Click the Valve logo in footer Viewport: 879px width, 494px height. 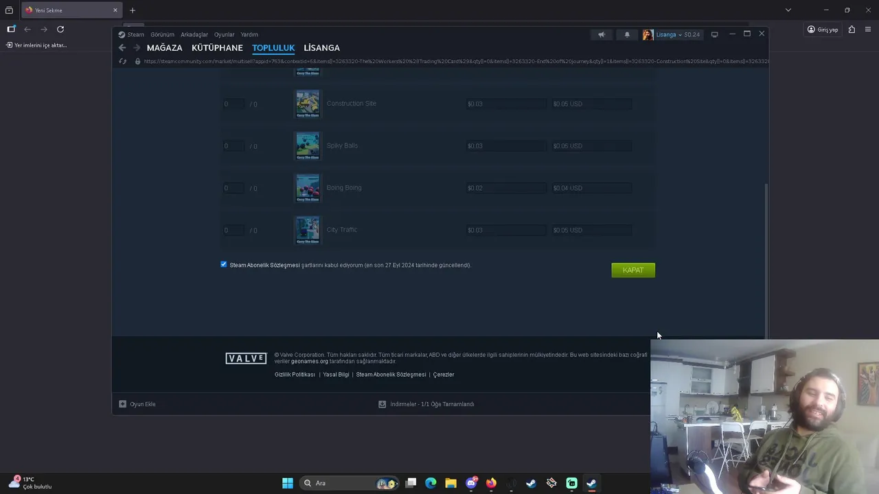pyautogui.click(x=246, y=358)
